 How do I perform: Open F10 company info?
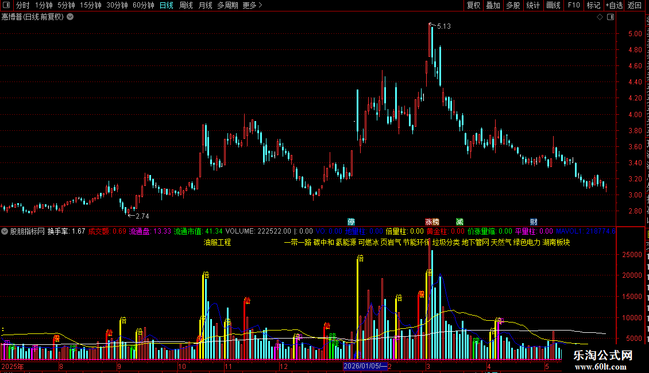574,5
